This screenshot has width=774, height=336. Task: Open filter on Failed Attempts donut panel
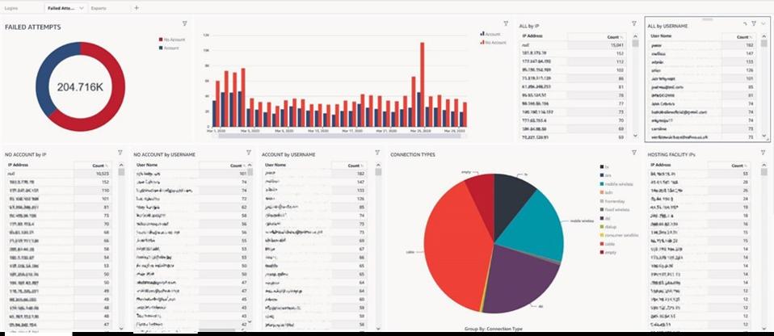click(184, 23)
